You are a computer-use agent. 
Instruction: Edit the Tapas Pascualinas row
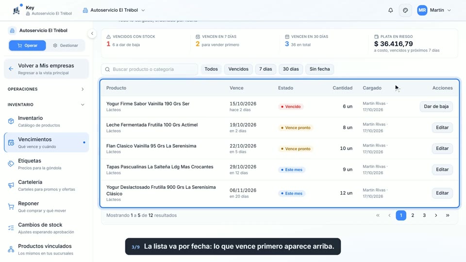[x=442, y=169]
